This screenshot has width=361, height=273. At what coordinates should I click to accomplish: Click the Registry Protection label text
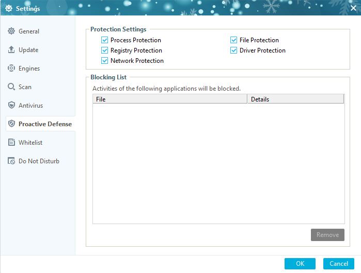[136, 50]
